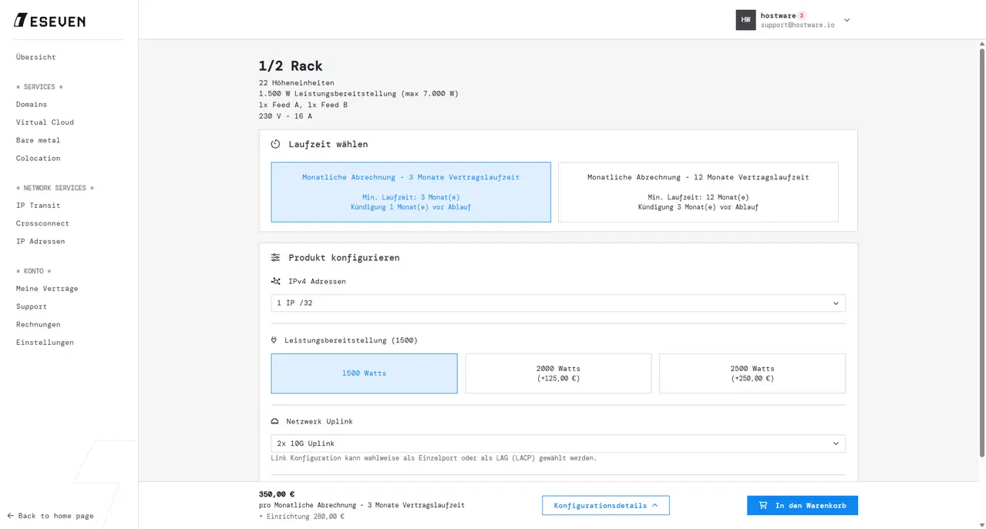986x529 pixels.
Task: Click the HW account avatar
Action: 745,20
